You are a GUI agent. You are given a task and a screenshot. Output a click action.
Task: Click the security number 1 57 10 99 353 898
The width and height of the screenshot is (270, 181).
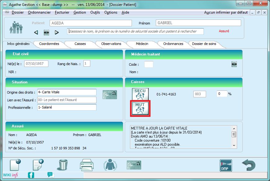pos(65,148)
